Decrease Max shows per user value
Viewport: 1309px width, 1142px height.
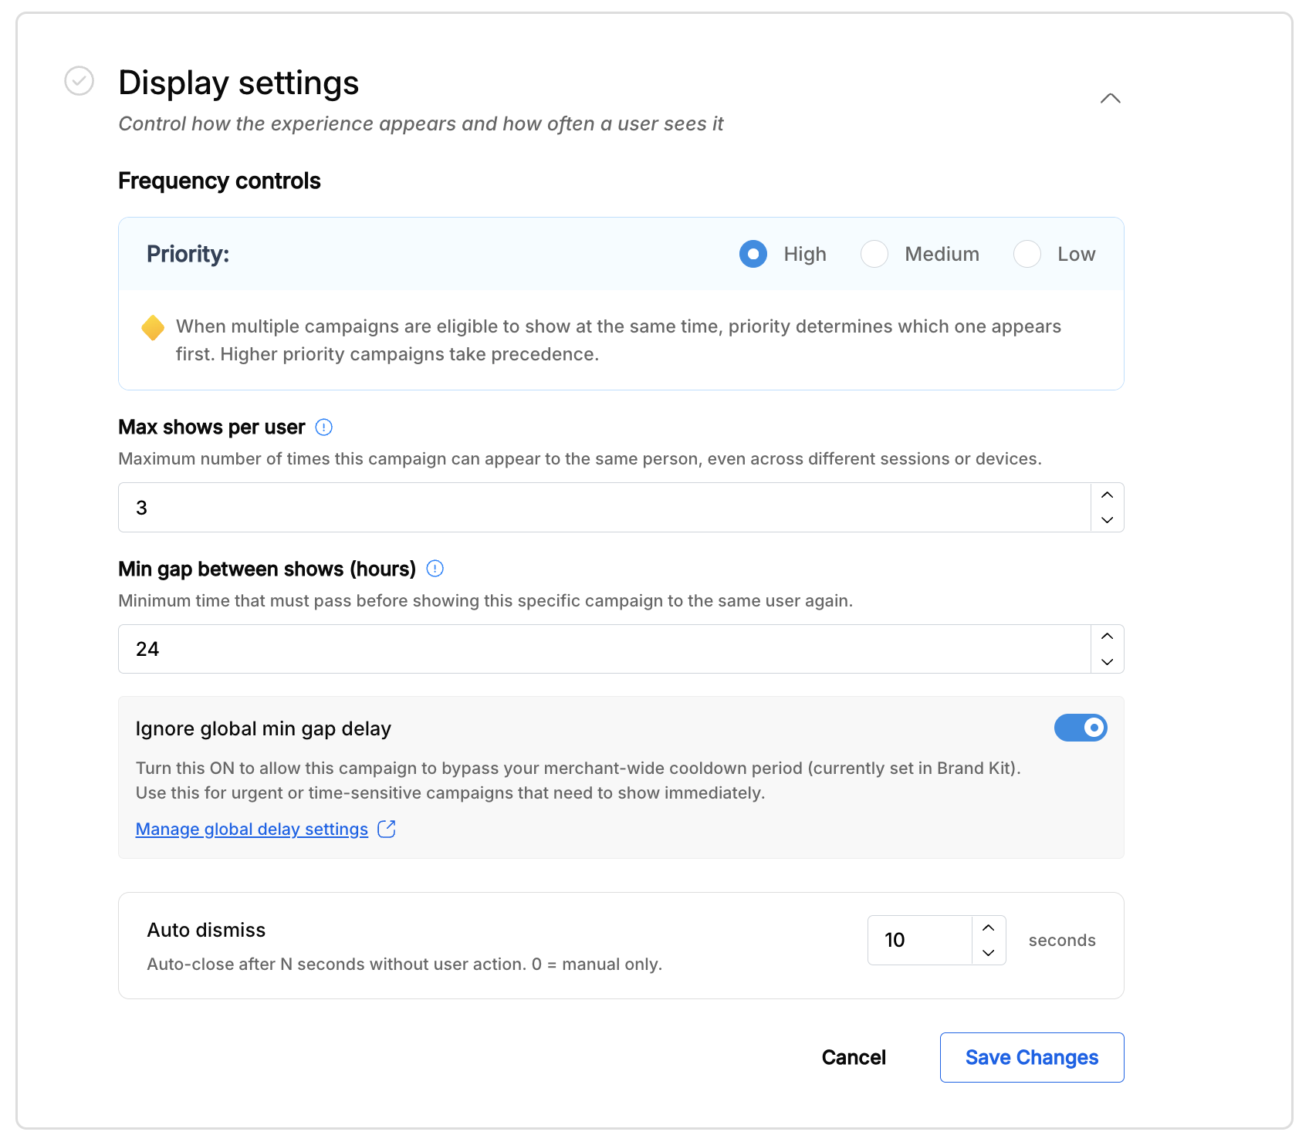point(1108,519)
